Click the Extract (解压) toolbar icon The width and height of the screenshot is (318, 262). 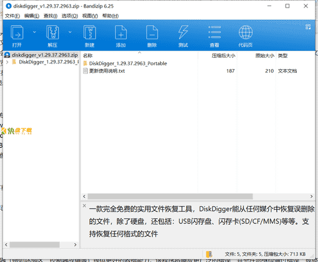pyautogui.click(x=52, y=32)
